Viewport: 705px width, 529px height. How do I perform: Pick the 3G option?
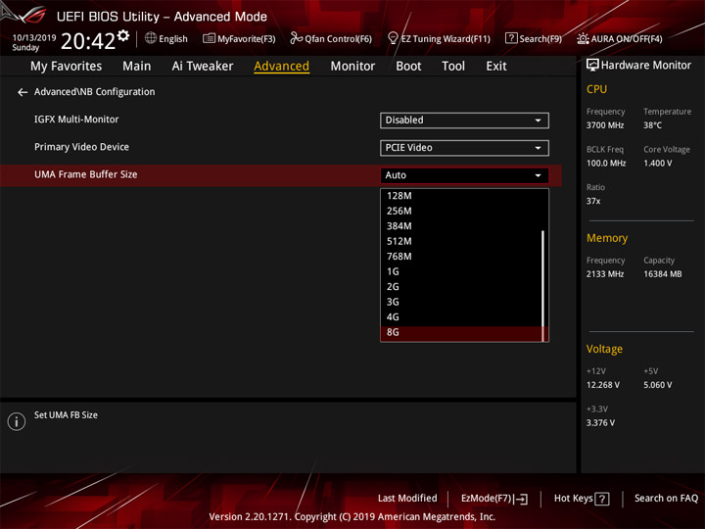[461, 303]
